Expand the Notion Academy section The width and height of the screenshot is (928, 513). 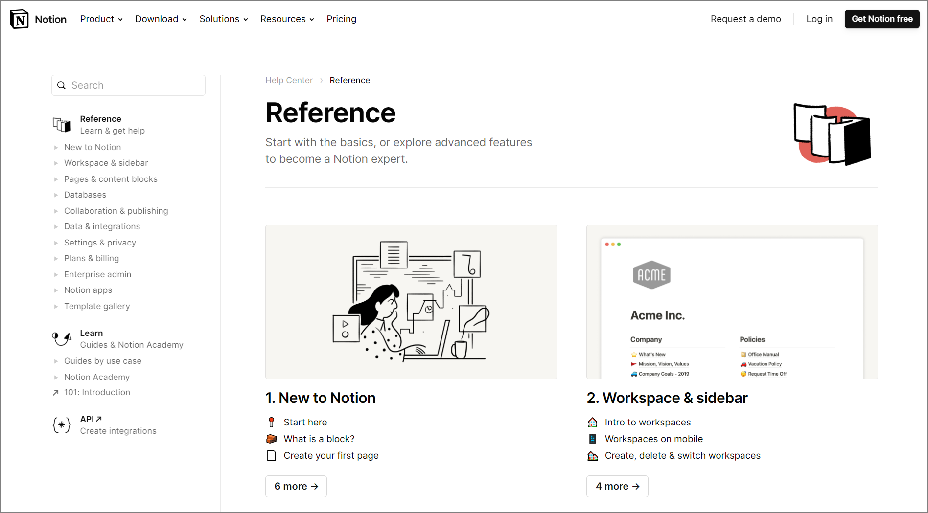pos(56,377)
